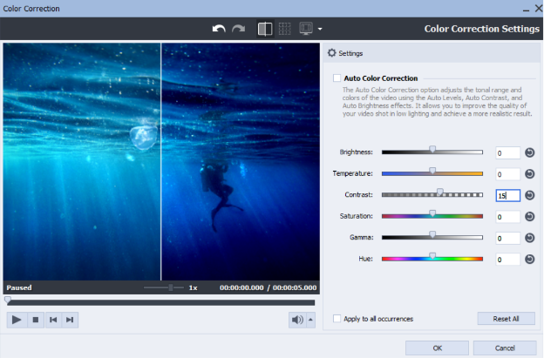This screenshot has height=358, width=544.
Task: Open the preview monitor dropdown arrow
Action: point(320,30)
